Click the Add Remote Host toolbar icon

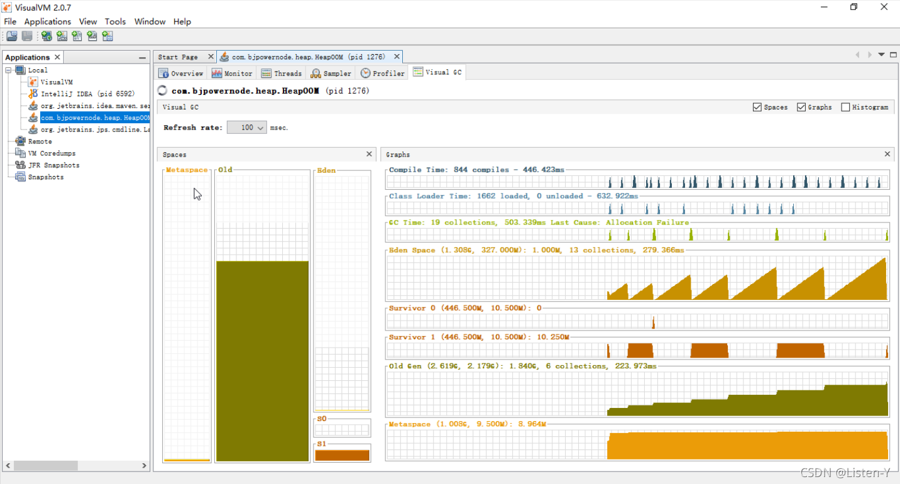tap(47, 36)
